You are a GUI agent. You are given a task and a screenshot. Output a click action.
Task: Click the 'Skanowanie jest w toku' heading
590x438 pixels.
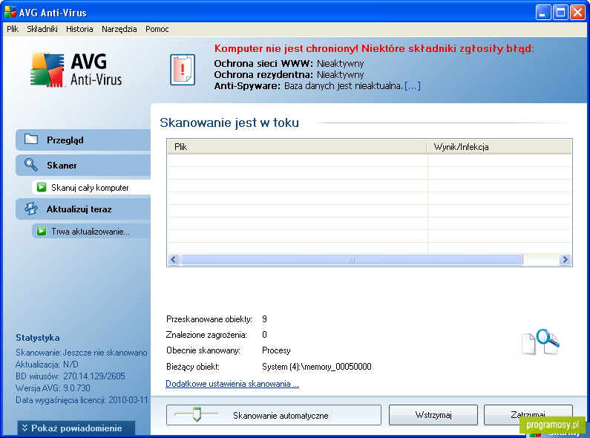[229, 122]
